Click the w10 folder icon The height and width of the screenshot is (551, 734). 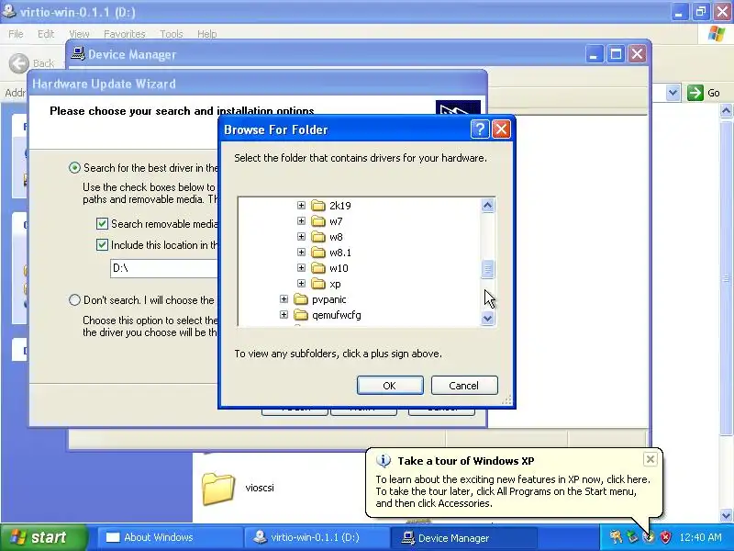[318, 268]
